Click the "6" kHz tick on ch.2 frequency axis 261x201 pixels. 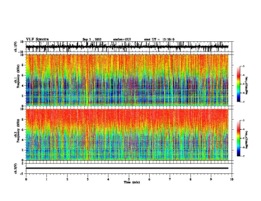pos(23,130)
